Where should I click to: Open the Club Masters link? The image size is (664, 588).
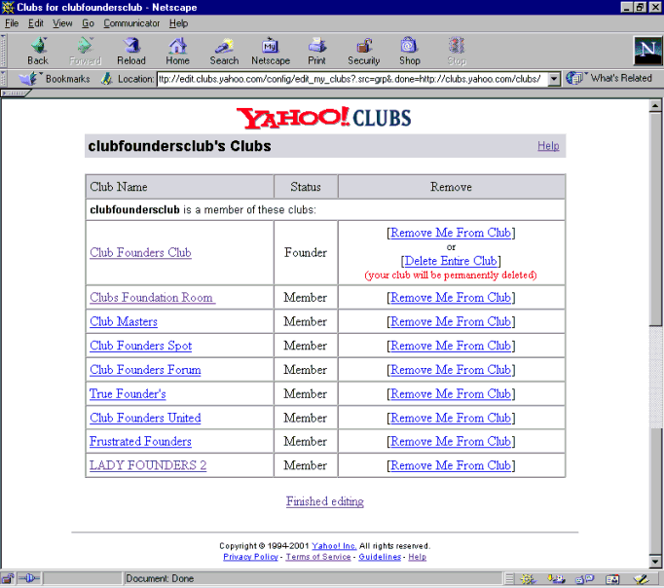tap(124, 321)
